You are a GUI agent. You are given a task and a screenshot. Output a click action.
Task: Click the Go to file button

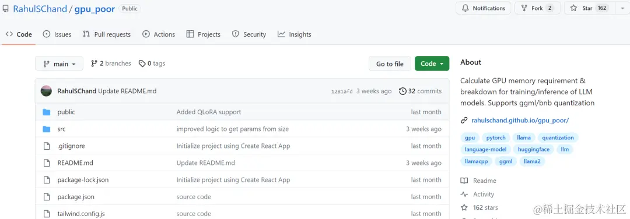click(x=390, y=63)
